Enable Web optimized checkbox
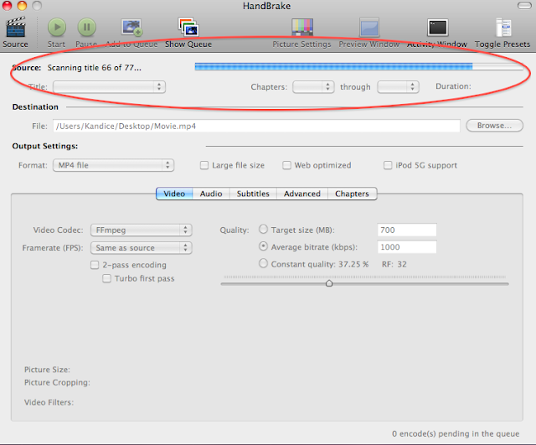536x445 pixels. coord(286,165)
